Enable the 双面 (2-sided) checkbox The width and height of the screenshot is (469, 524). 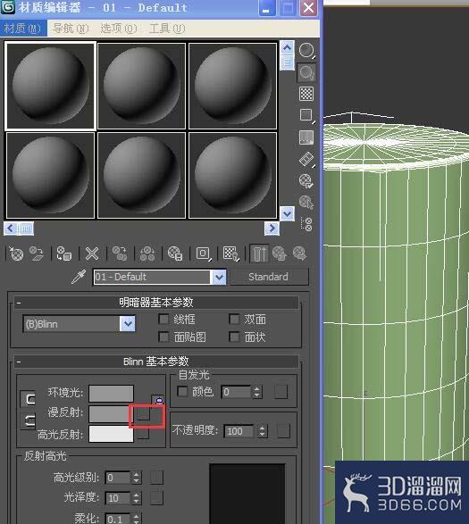pyautogui.click(x=234, y=320)
